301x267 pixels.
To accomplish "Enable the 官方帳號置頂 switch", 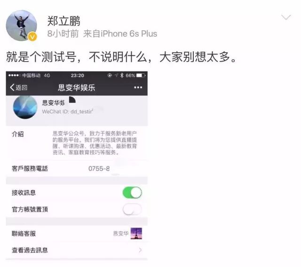I will tap(132, 209).
